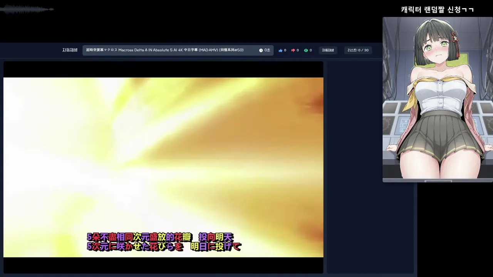Click the 리스트: 0 / 30 button
Image resolution: width=493 pixels, height=277 pixels.
(358, 50)
